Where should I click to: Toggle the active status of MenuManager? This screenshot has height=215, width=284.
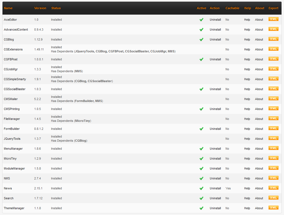coord(201,148)
